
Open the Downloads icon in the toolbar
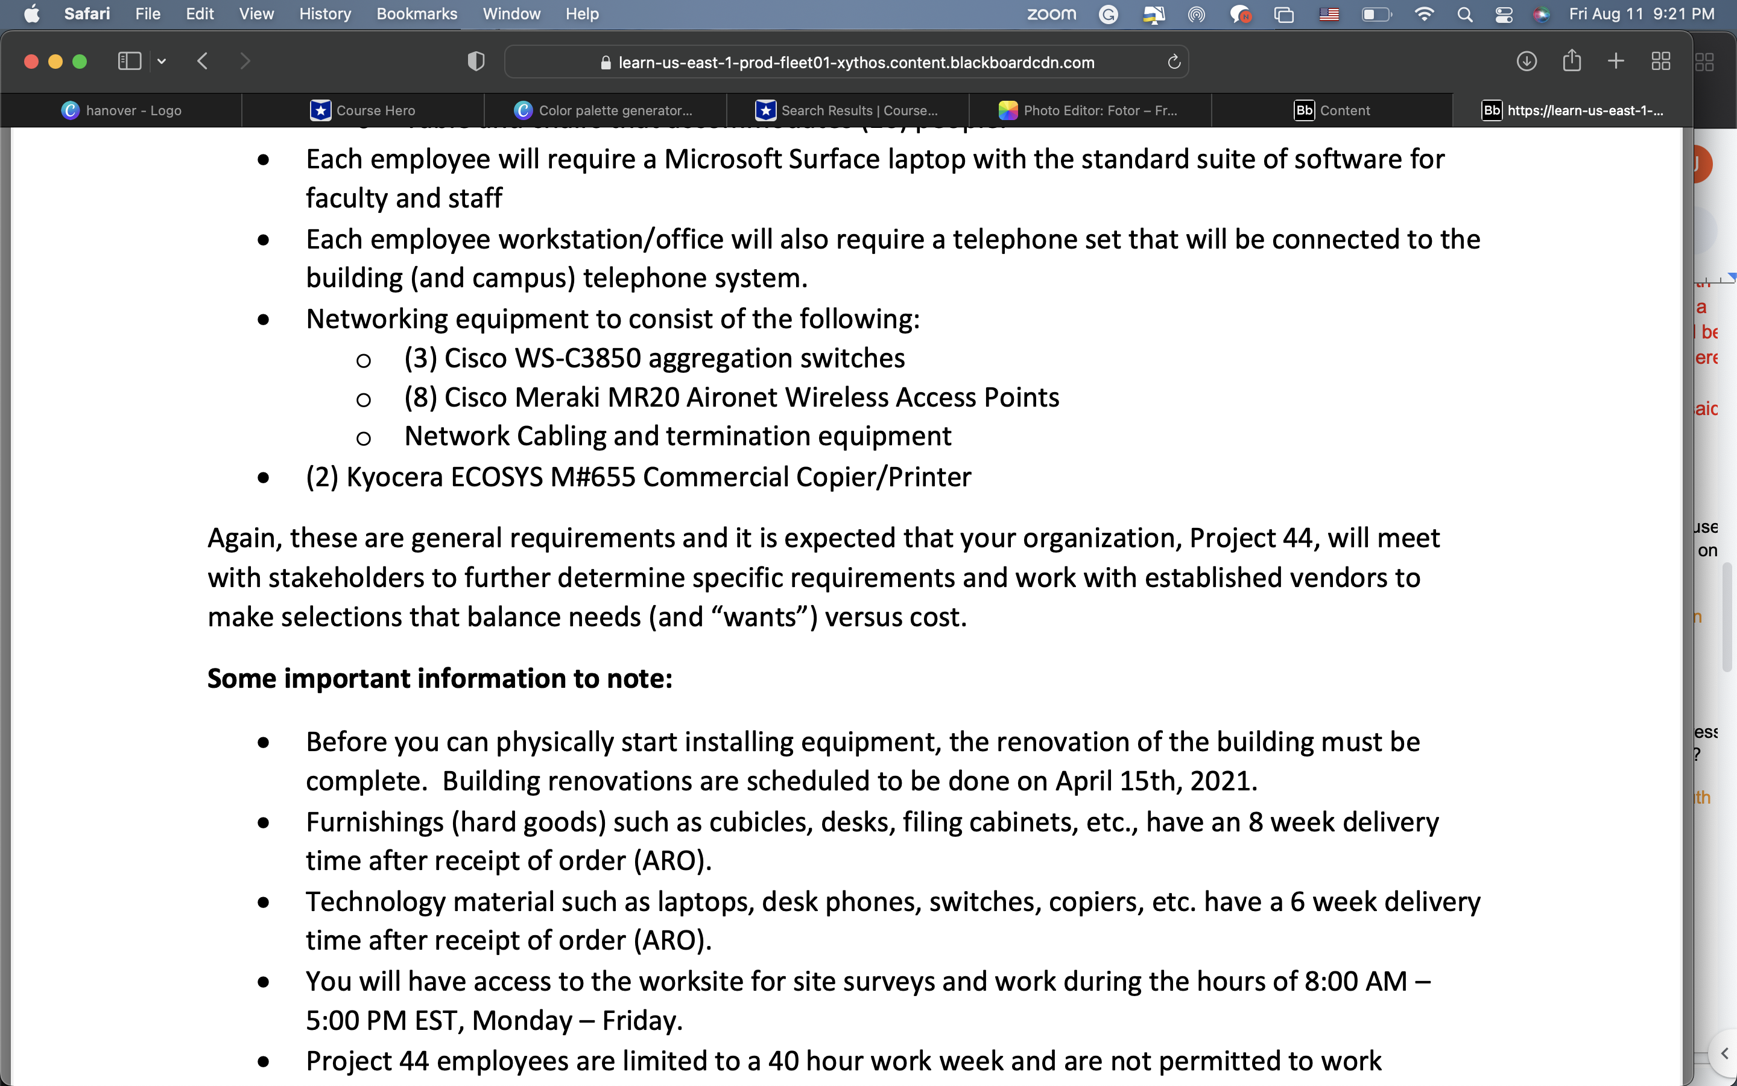click(1526, 62)
